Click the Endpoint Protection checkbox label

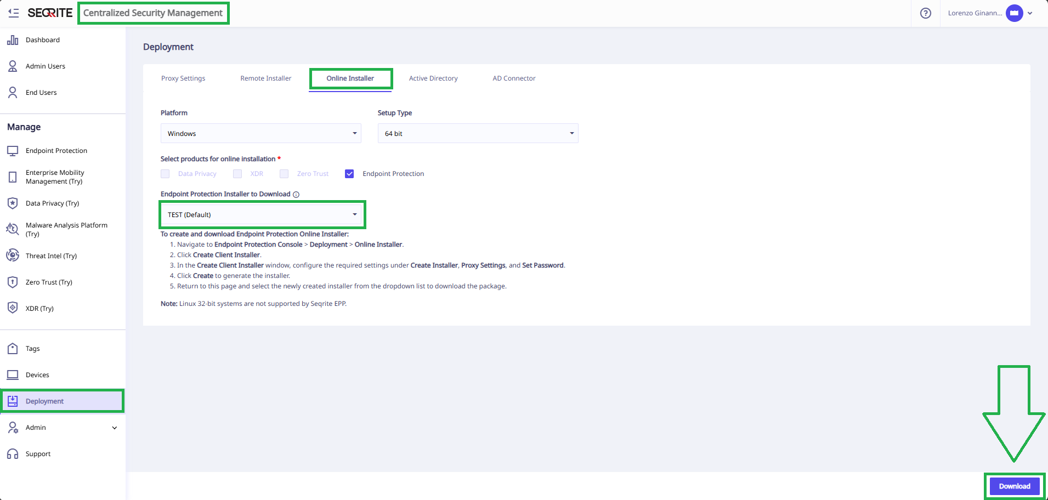pos(393,174)
